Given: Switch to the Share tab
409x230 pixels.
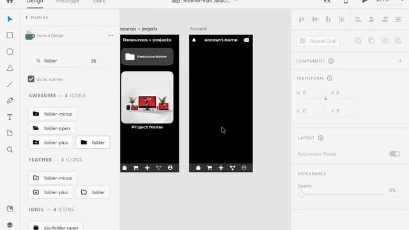Looking at the screenshot, I should click(99, 2).
